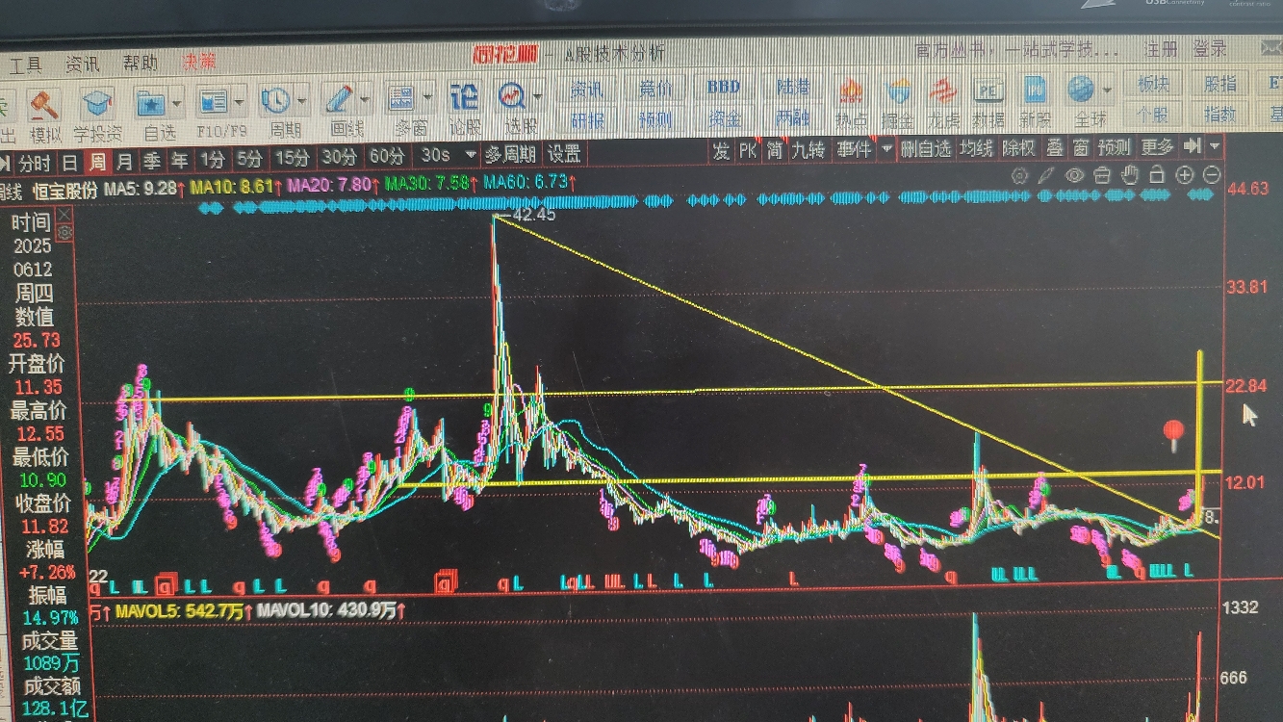Select the hand pan tool icon
Screen dimensions: 1283x722
coord(1131,175)
